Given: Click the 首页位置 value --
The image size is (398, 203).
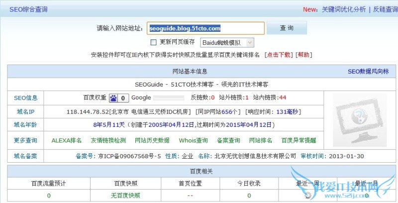Looking at the screenshot, I should coord(190,196).
